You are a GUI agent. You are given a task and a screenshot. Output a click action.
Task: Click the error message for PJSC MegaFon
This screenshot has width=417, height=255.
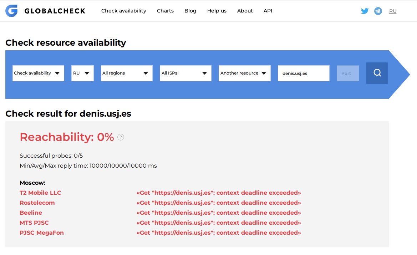coord(219,233)
